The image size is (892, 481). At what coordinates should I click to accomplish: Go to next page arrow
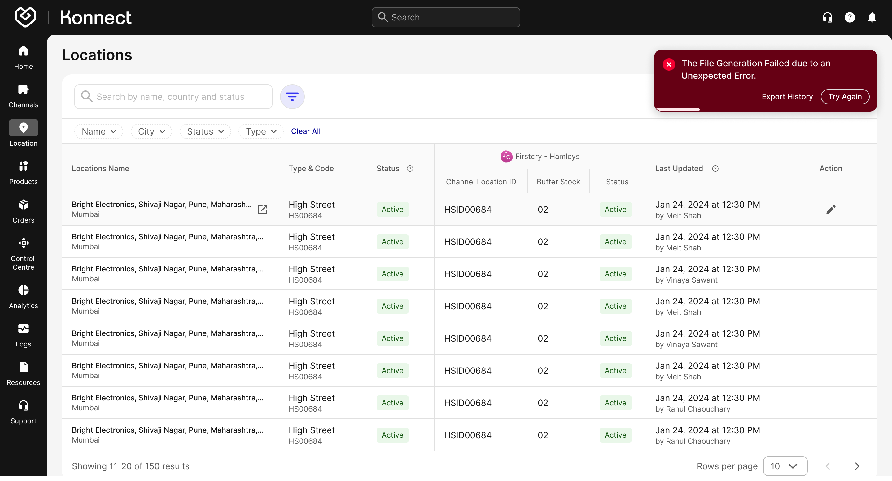857,466
